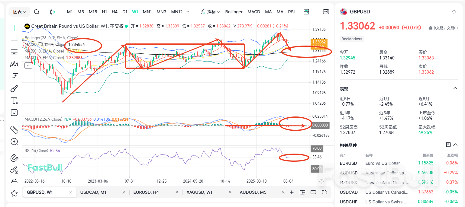Open the Bollinger indicator button

[x=234, y=12]
